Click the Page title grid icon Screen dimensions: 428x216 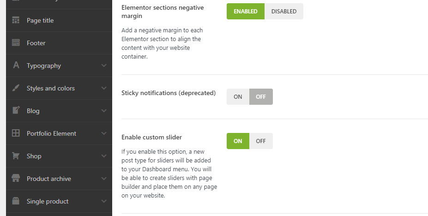tap(16, 20)
